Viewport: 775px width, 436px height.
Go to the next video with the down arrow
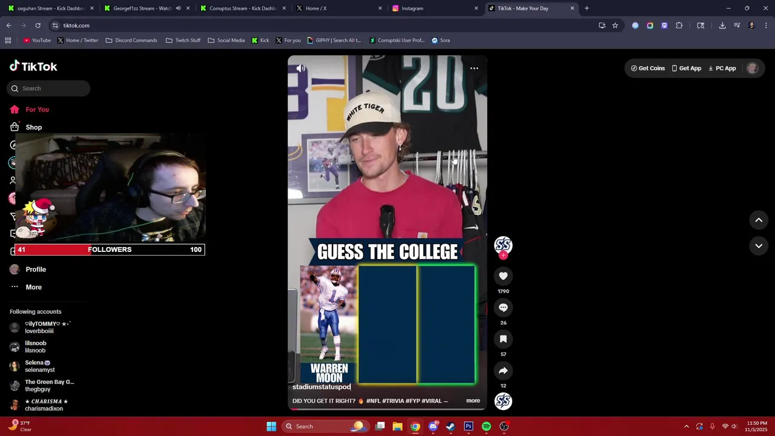tap(759, 246)
